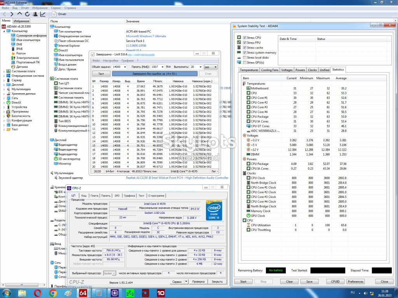This screenshot has width=398, height=298.
Task: Open the CPU-Z Сервис dropdown arrow
Action: point(186,282)
